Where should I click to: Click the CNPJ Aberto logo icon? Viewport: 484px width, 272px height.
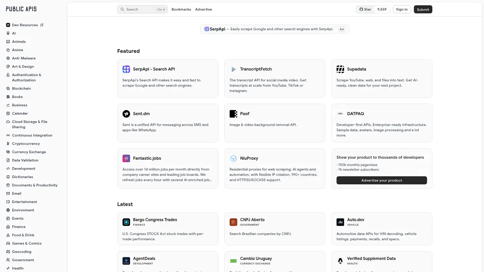tap(233, 222)
